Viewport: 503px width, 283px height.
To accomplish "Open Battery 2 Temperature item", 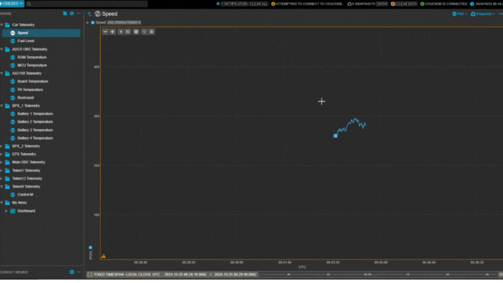I will [35, 122].
